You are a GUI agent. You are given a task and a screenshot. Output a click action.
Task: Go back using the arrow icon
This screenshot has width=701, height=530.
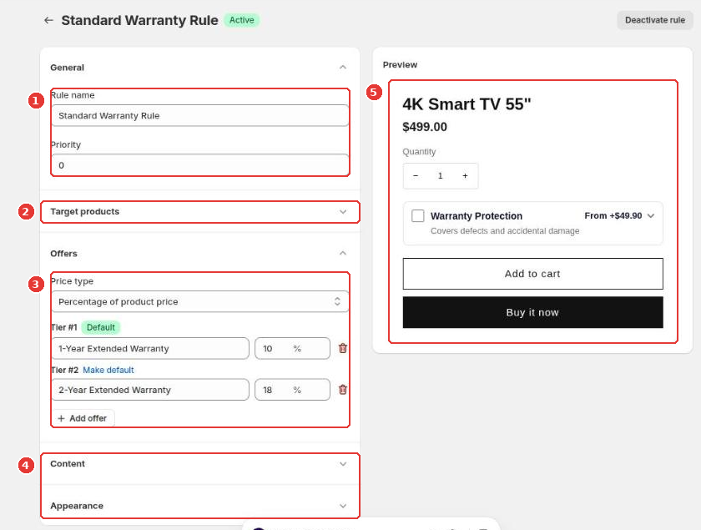[48, 20]
